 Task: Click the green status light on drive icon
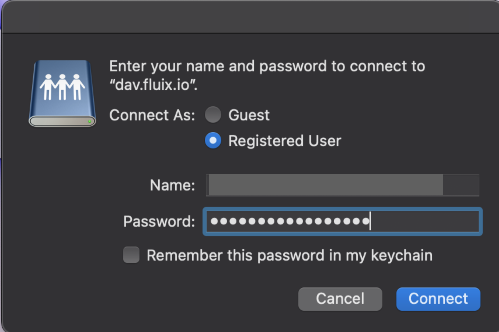coord(89,121)
